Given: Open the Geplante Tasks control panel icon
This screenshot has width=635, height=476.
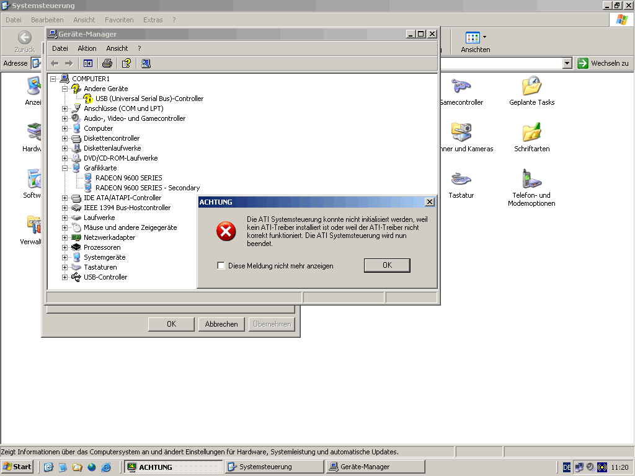Looking at the screenshot, I should pos(531,86).
